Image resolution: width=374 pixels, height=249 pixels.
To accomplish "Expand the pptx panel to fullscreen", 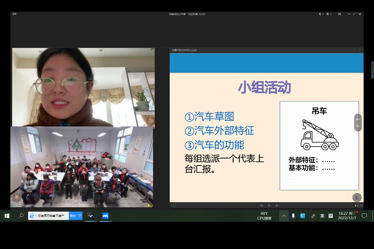I will pos(360,50).
